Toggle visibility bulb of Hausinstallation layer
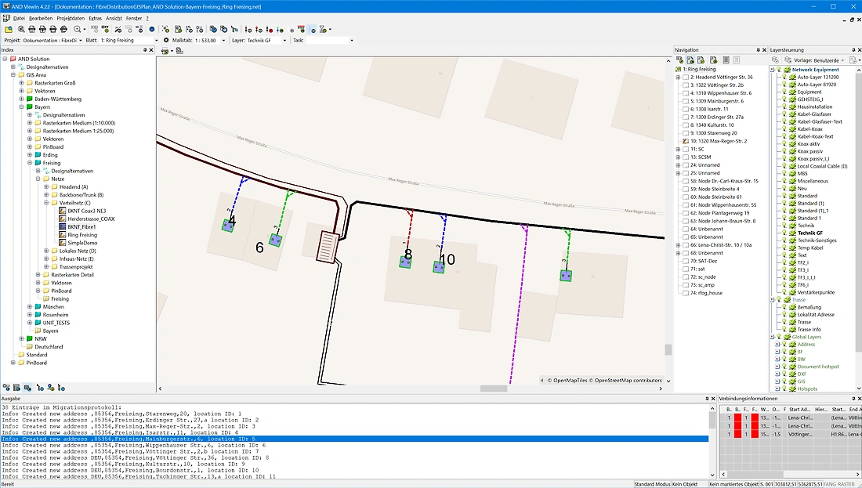Screen dimensions: 862x488 click(x=785, y=107)
